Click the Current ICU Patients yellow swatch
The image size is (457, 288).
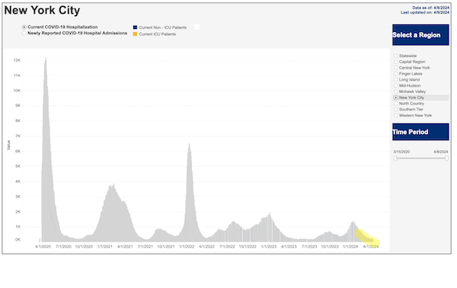(136, 34)
